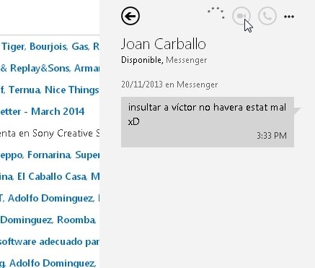Open the email 'enta en Sony Creative'

click(x=50, y=133)
